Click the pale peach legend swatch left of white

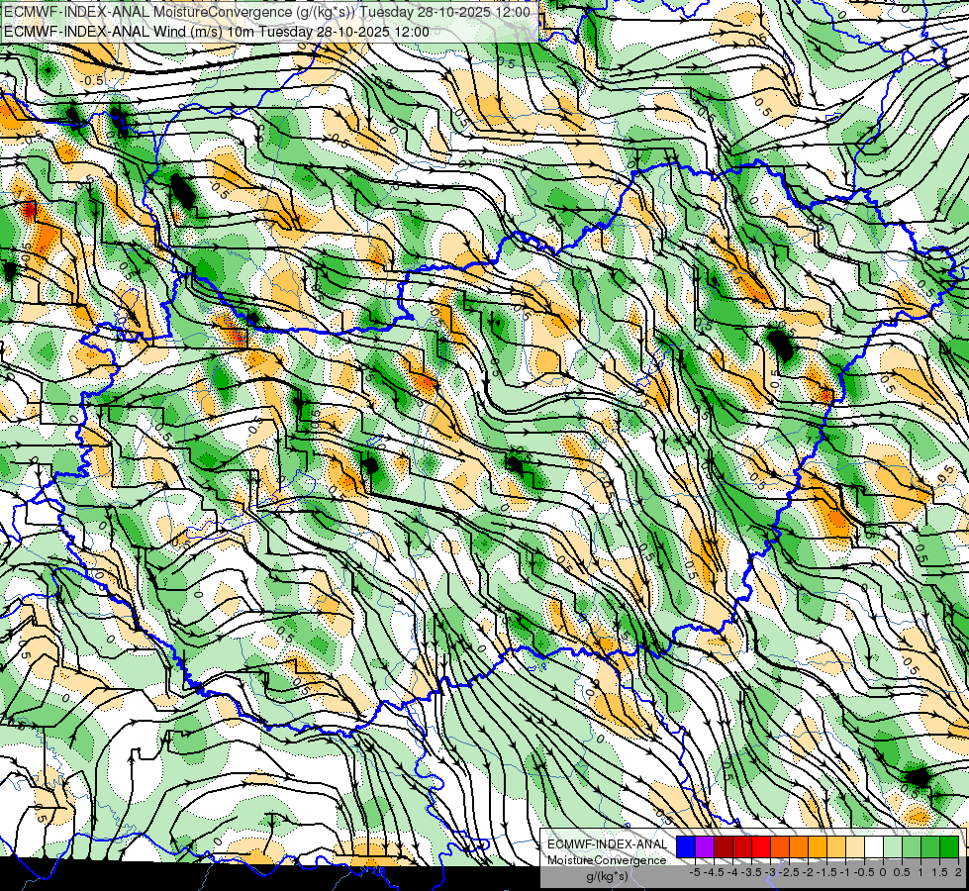[855, 846]
